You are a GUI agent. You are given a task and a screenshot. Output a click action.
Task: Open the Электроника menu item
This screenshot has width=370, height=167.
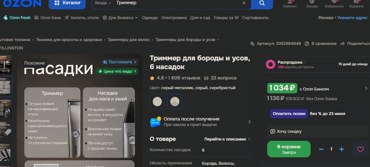pyautogui.click(x=174, y=18)
